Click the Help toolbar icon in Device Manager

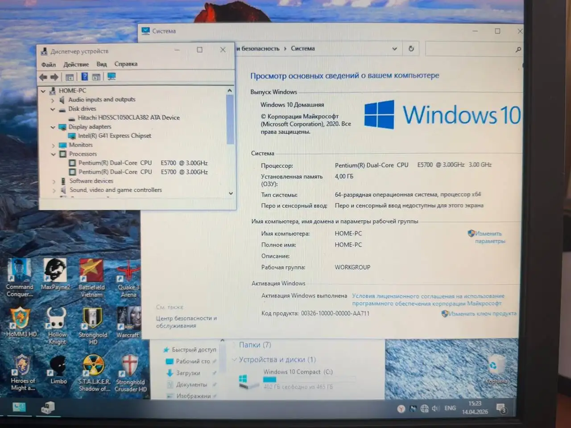point(84,76)
